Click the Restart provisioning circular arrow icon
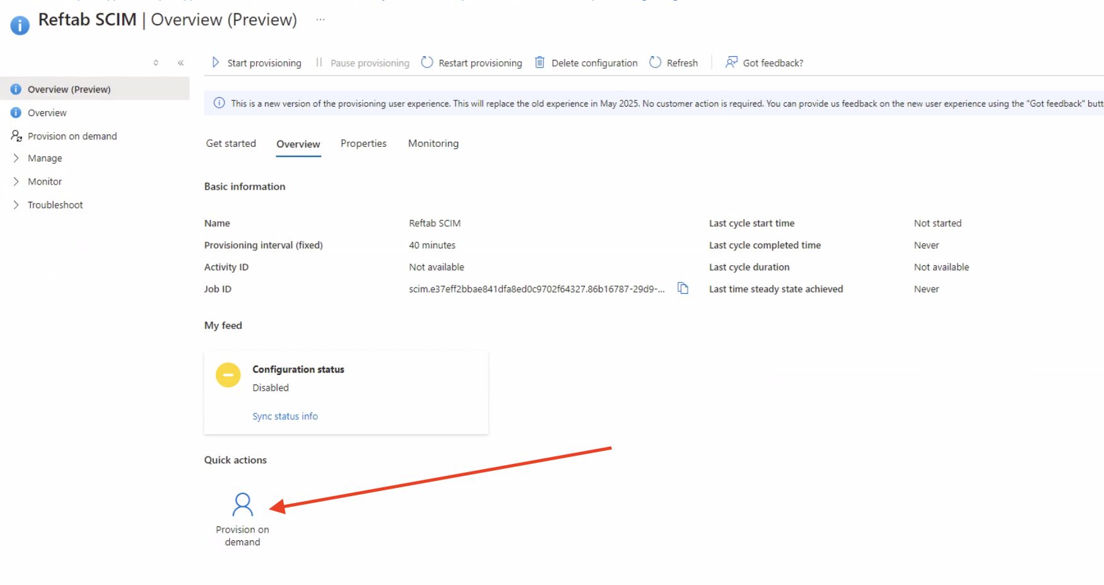 pyautogui.click(x=427, y=62)
